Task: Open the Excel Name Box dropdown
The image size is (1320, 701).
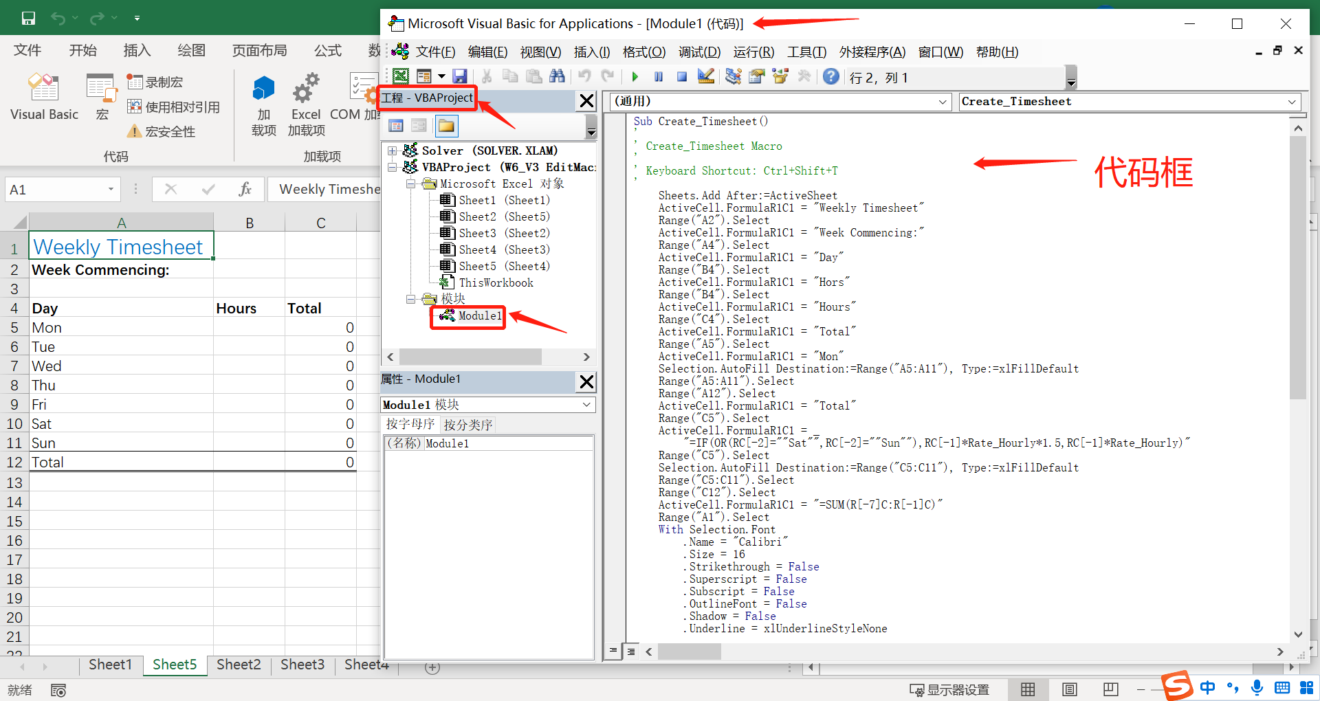Action: pos(111,190)
